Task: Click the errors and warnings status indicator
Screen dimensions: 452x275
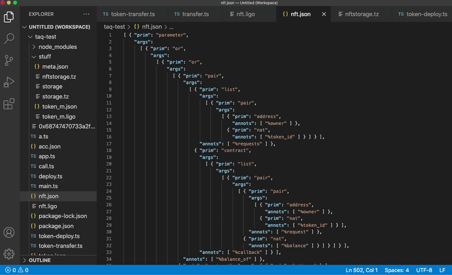Action: tap(16, 270)
